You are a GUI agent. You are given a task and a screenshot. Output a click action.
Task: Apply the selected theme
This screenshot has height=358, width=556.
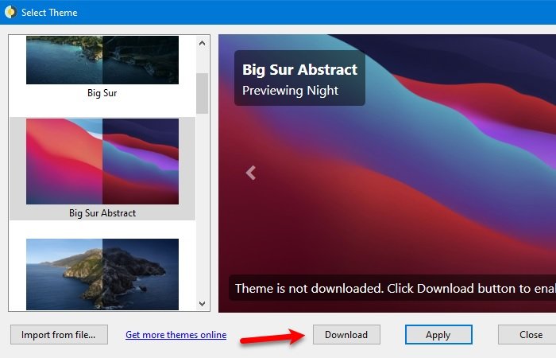point(438,335)
